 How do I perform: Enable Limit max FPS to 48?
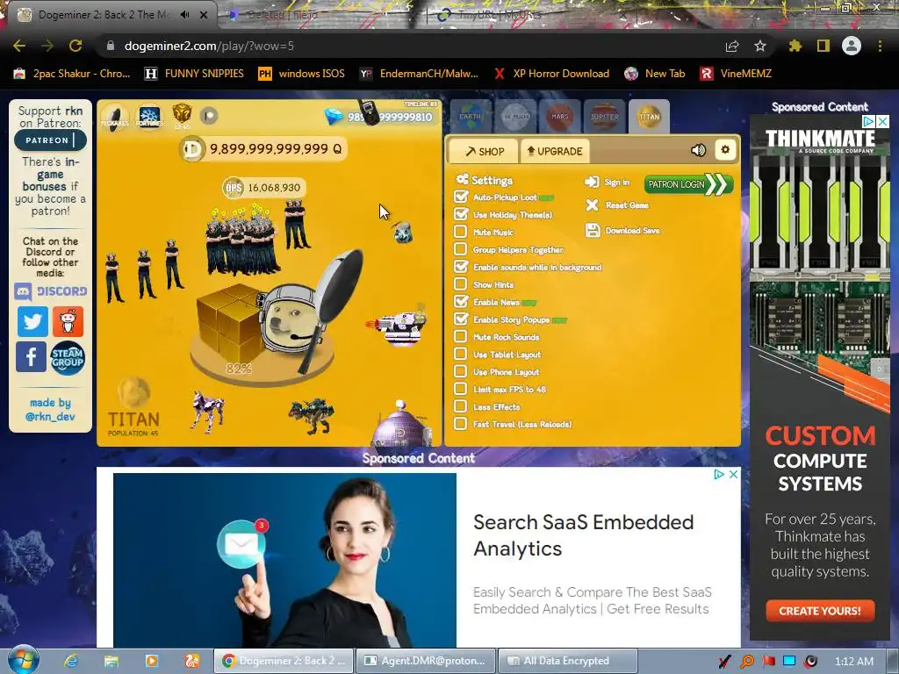tap(460, 389)
